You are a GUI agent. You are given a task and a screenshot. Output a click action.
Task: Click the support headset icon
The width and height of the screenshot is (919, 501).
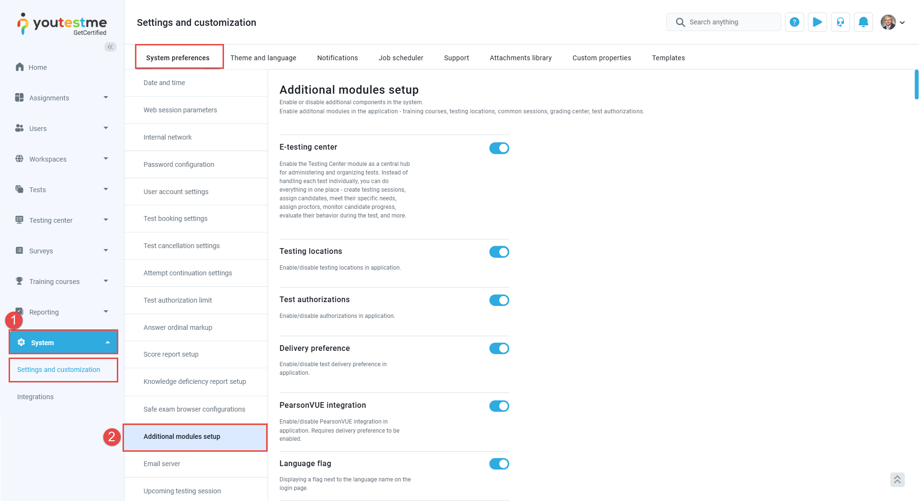(840, 22)
